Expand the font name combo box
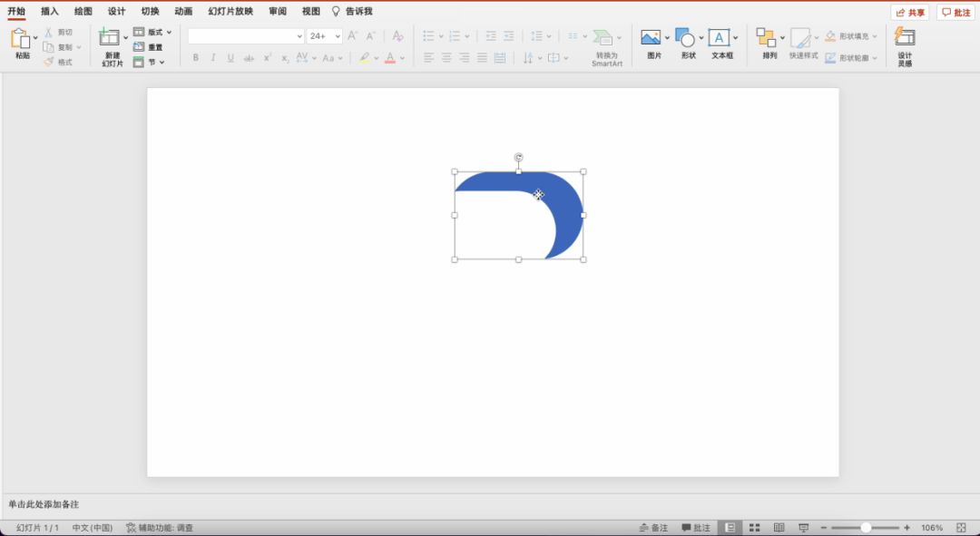 click(x=299, y=36)
